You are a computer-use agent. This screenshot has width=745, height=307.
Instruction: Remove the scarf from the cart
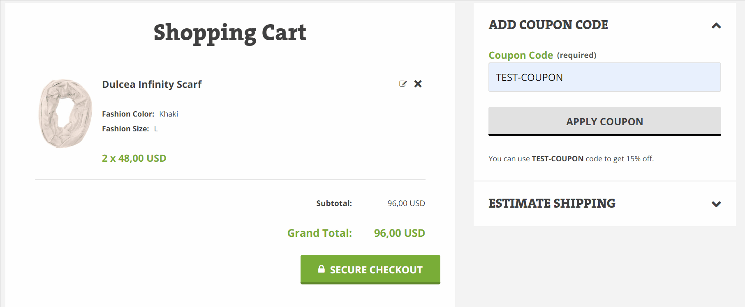pyautogui.click(x=418, y=84)
